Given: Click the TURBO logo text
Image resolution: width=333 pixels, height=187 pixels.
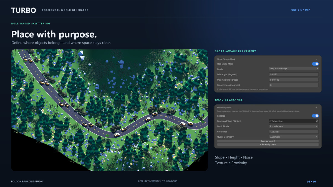Looking at the screenshot, I should [24, 10].
